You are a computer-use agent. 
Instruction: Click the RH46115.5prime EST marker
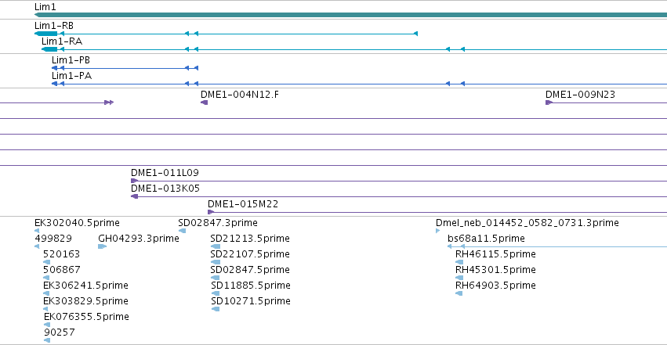coord(459,262)
